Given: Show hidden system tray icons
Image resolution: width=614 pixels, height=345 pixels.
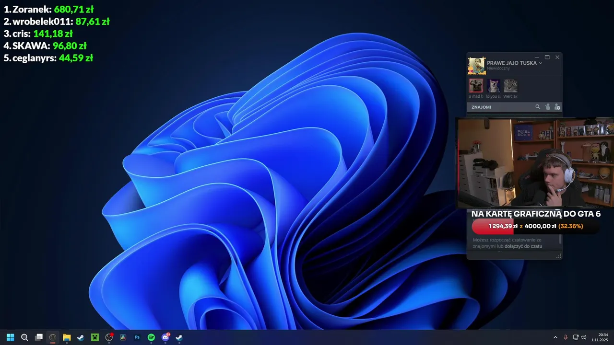Looking at the screenshot, I should click(x=555, y=337).
